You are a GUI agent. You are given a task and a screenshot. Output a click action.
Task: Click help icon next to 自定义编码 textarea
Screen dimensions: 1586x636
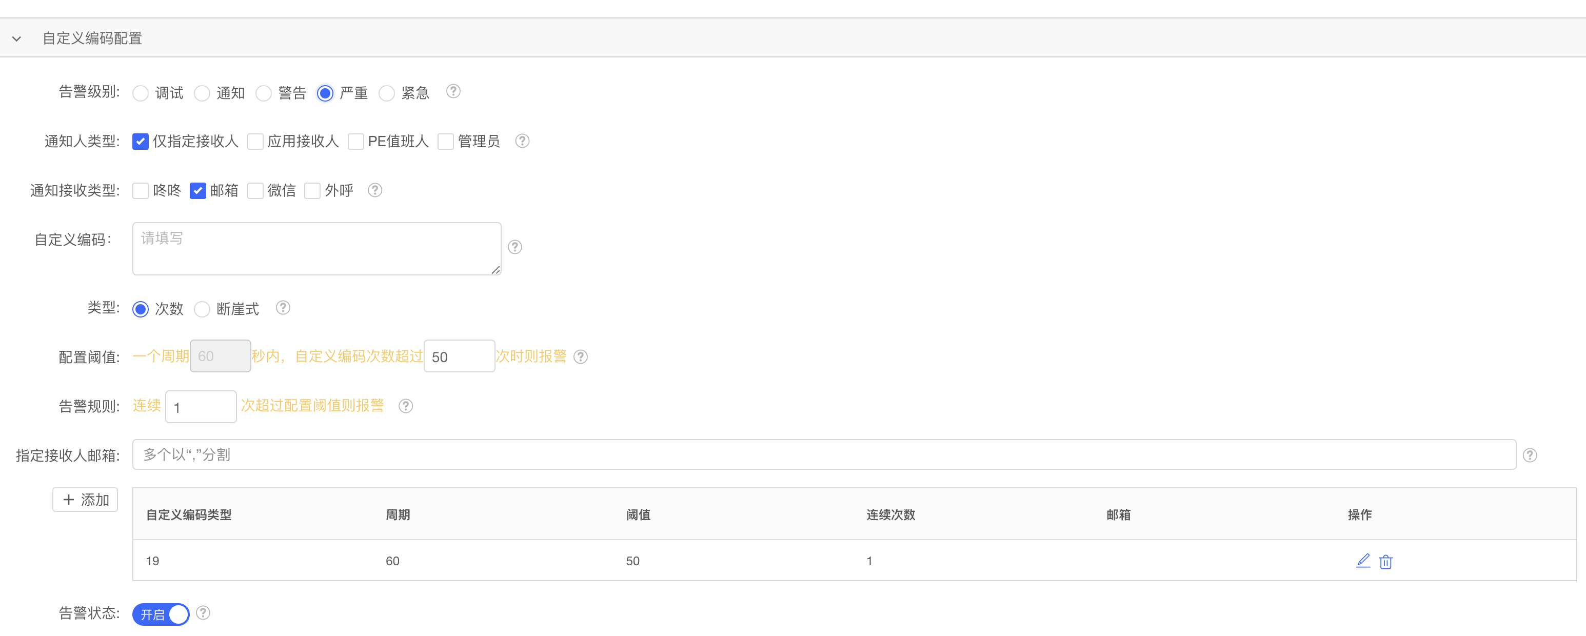(x=514, y=247)
